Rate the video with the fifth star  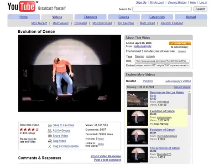[x=37, y=129]
